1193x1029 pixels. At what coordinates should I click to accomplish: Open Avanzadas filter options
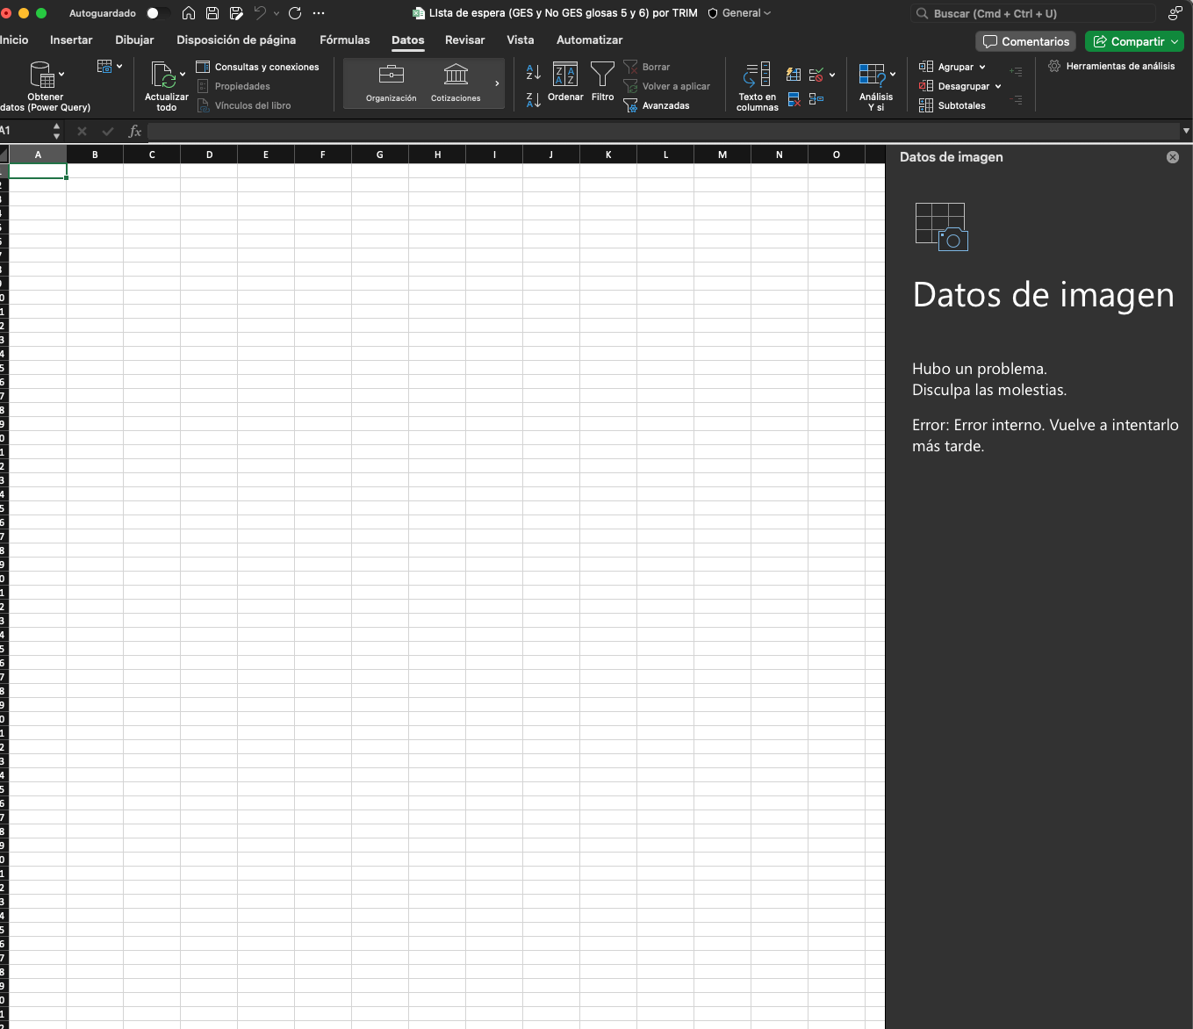pyautogui.click(x=657, y=105)
